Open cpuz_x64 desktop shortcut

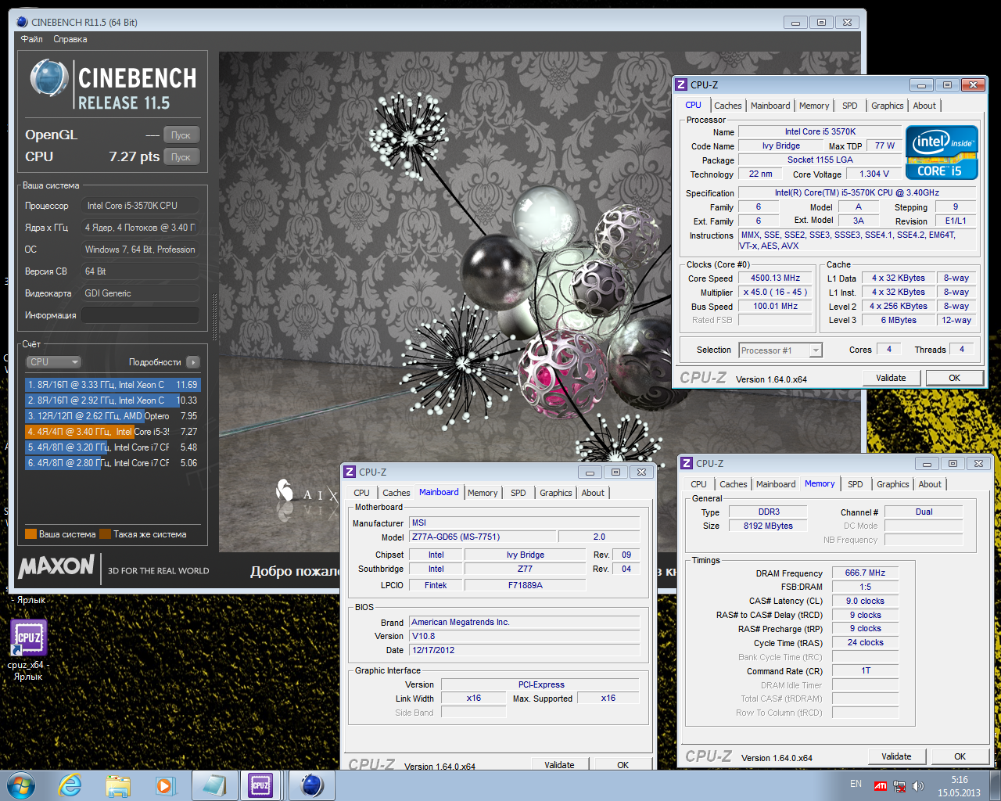pos(28,649)
